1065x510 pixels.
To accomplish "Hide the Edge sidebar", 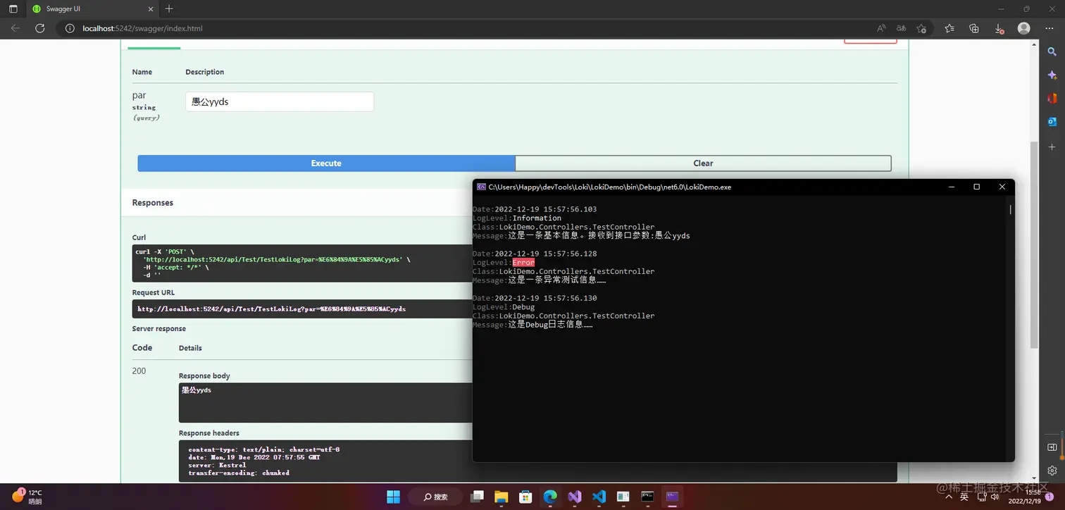I will 1052,447.
